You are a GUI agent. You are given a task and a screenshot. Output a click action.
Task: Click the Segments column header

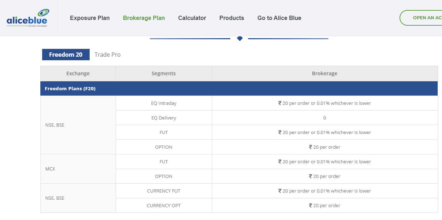pos(164,73)
